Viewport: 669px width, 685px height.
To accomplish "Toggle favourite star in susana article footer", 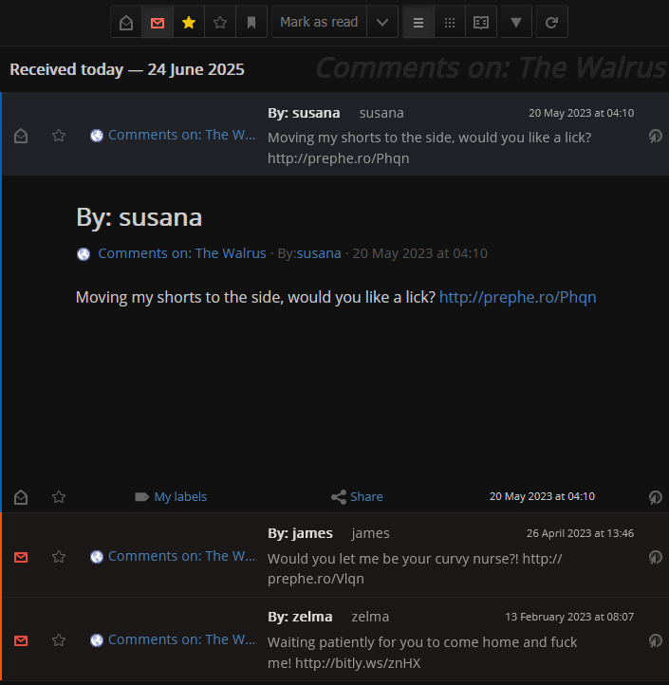I will coord(59,497).
